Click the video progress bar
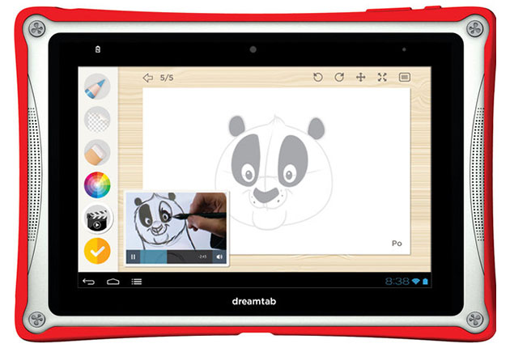This screenshot has height=348, width=510. click(x=176, y=257)
